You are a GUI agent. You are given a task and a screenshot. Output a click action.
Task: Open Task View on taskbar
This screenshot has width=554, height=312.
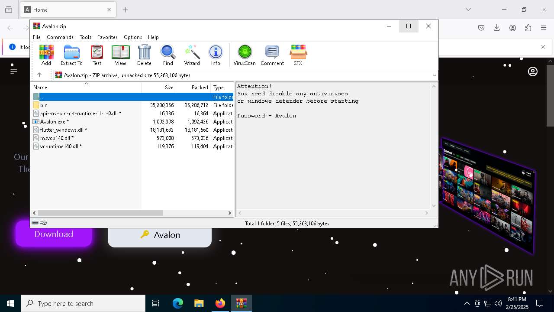(x=156, y=303)
